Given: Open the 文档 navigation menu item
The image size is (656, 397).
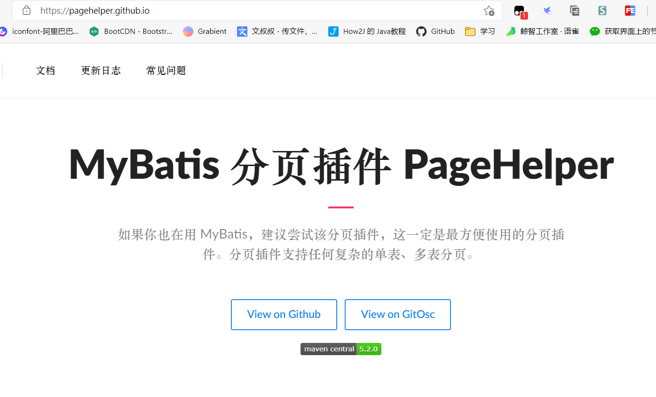Looking at the screenshot, I should tap(46, 71).
